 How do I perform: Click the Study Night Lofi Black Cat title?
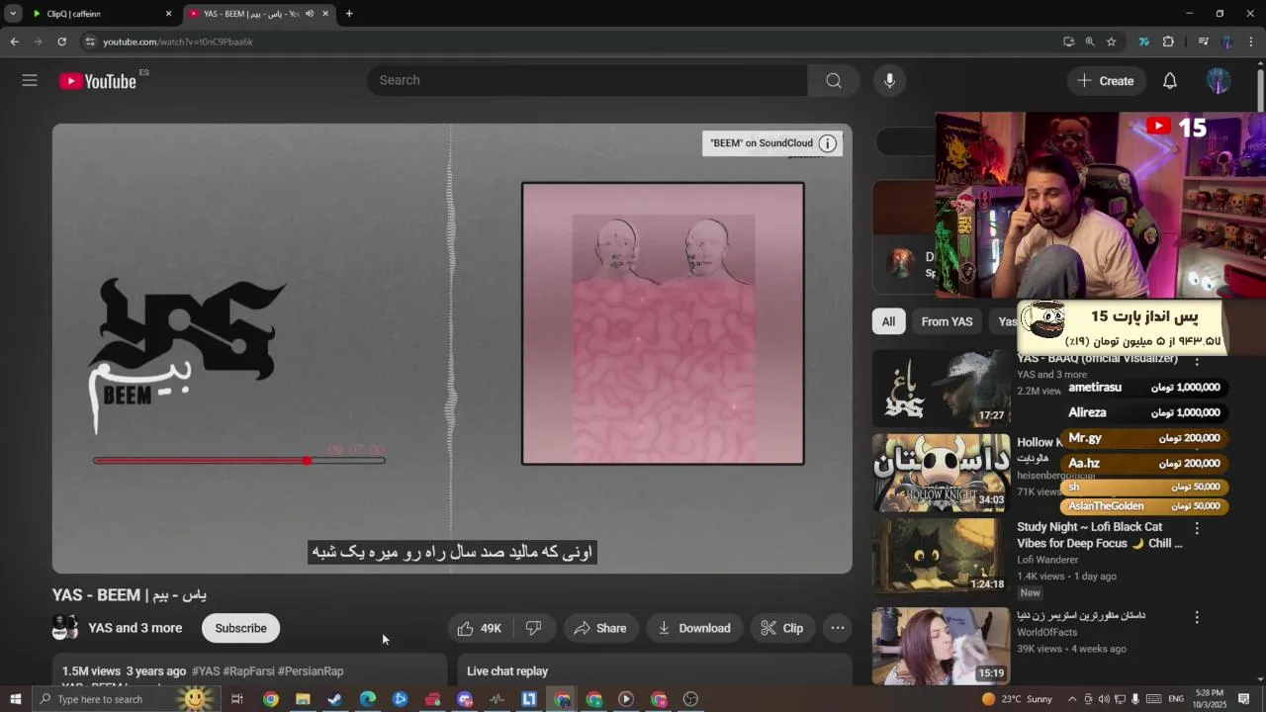click(1100, 535)
